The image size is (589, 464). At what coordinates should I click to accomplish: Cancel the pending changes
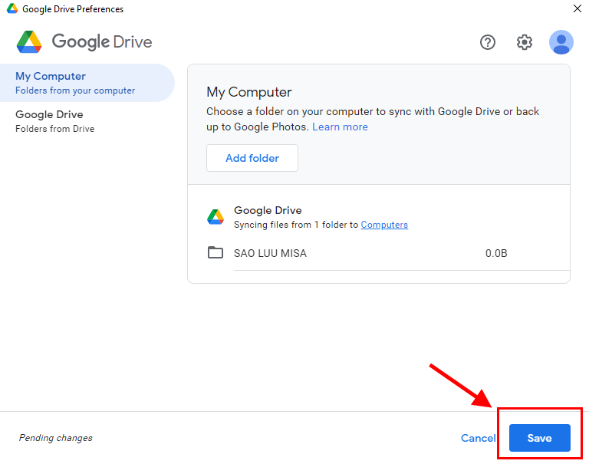(x=479, y=438)
